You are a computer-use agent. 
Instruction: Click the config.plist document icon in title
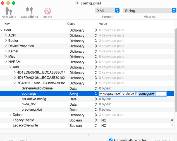tap(77, 3)
